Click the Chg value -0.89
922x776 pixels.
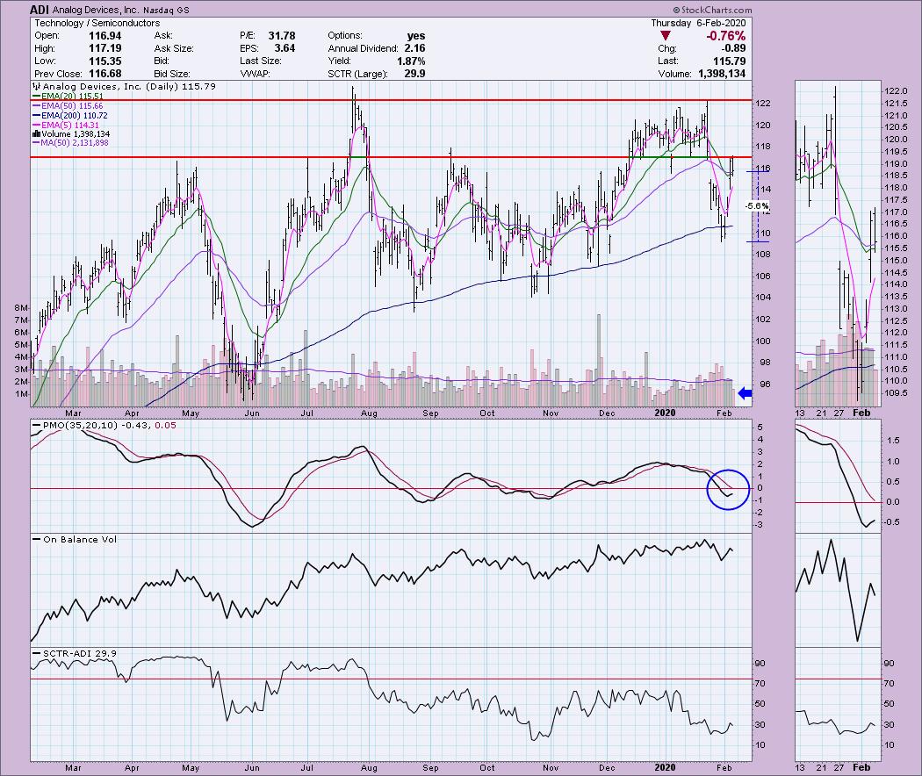click(x=732, y=48)
